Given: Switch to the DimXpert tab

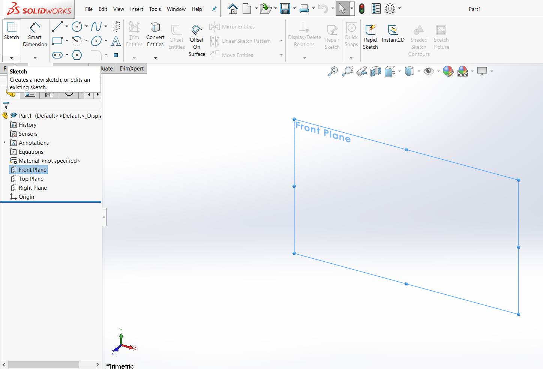Looking at the screenshot, I should [132, 68].
